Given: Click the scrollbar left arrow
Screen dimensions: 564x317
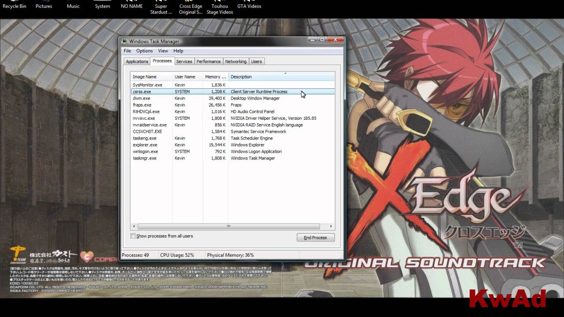Looking at the screenshot, I should coord(134,226).
